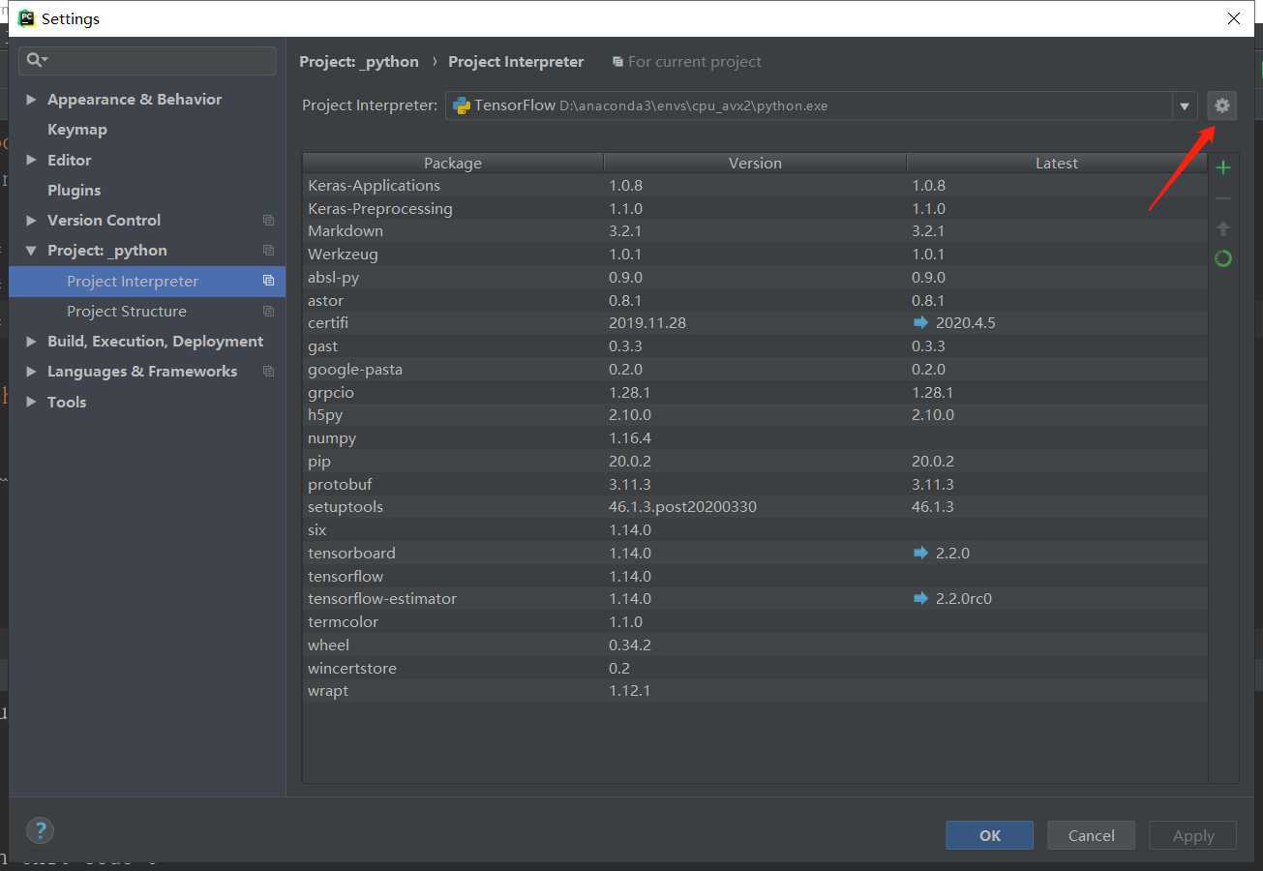
Task: Sort by the Version column header
Action: click(755, 164)
